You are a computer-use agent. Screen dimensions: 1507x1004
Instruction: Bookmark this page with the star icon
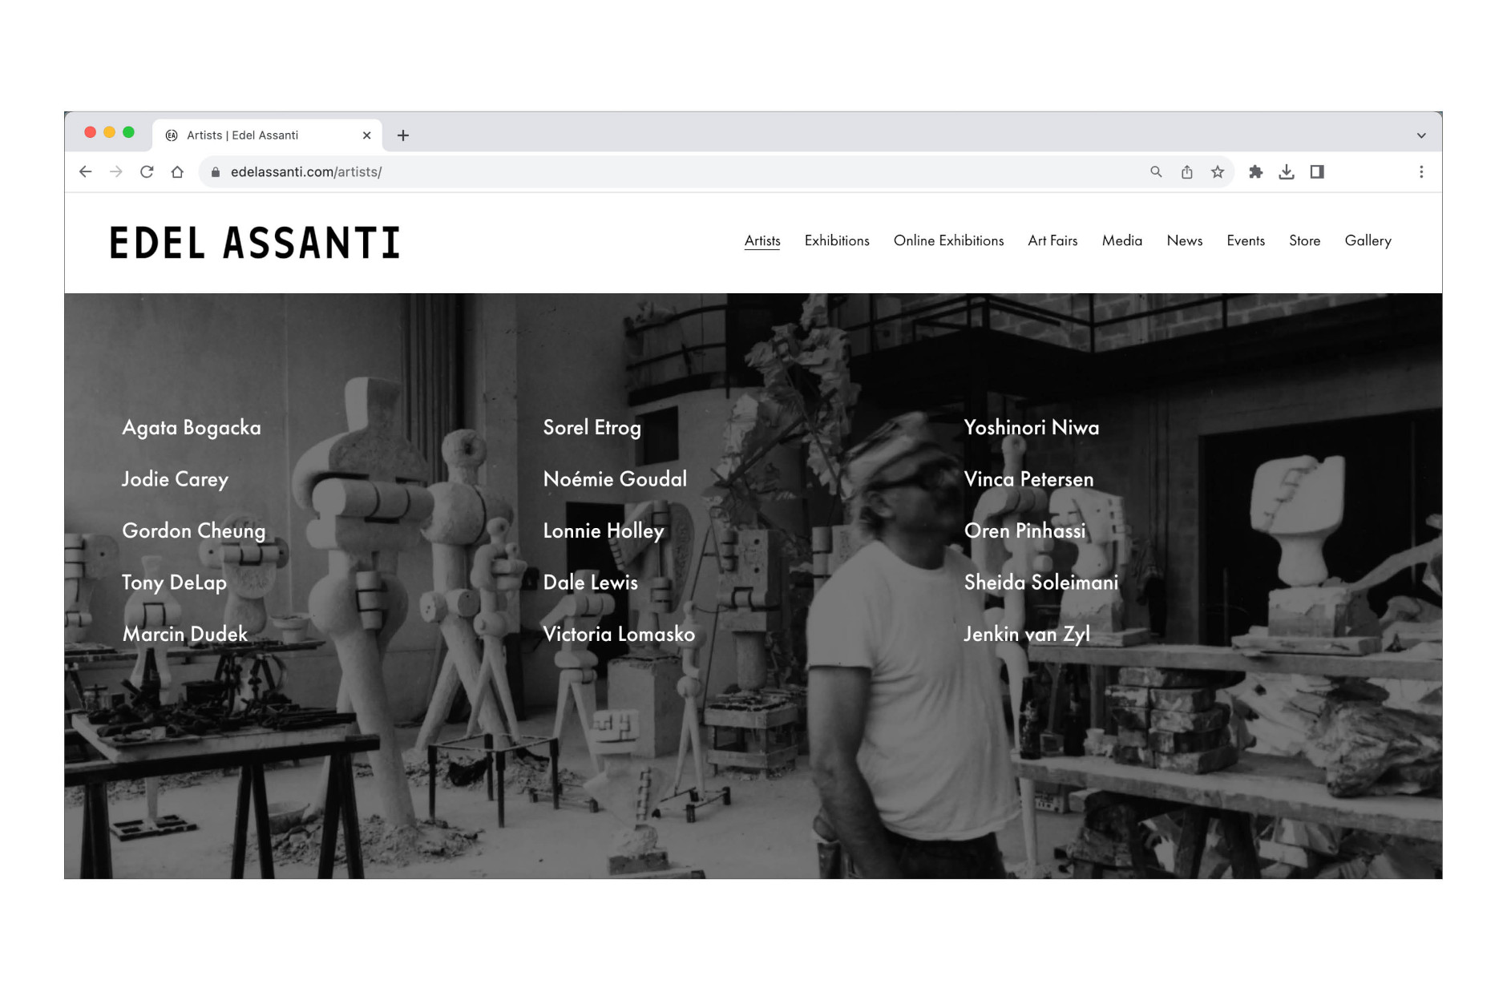[1218, 171]
